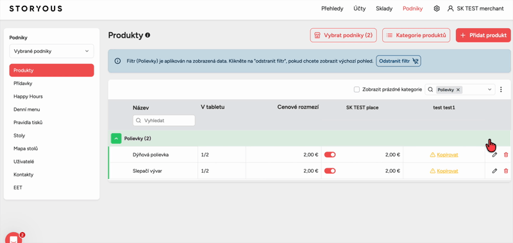Open Účty in top navigation
Screen dimensions: 513x243
click(x=360, y=9)
